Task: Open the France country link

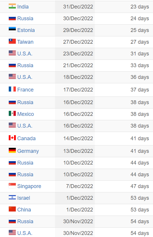Action: [x=25, y=90]
